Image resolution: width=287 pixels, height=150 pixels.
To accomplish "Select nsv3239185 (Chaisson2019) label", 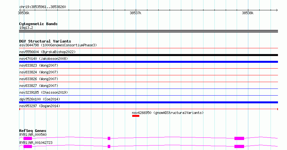I will (x=44, y=92).
